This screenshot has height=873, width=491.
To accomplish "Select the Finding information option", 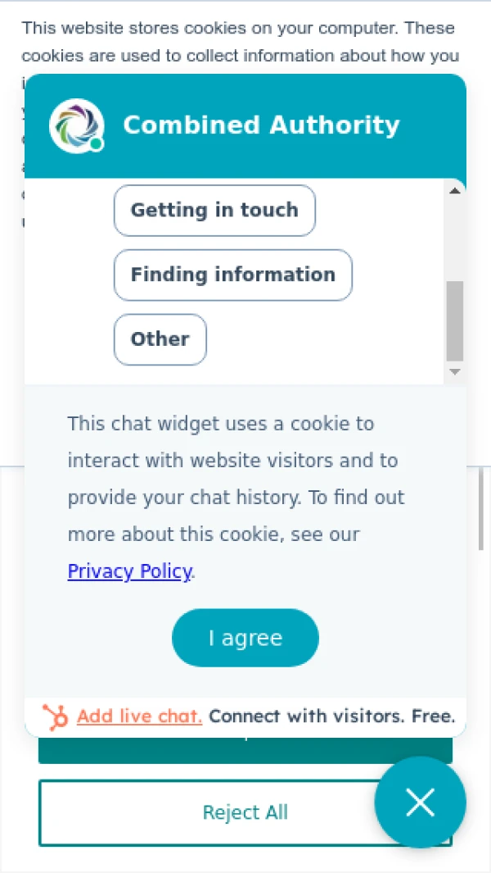I will click(232, 275).
